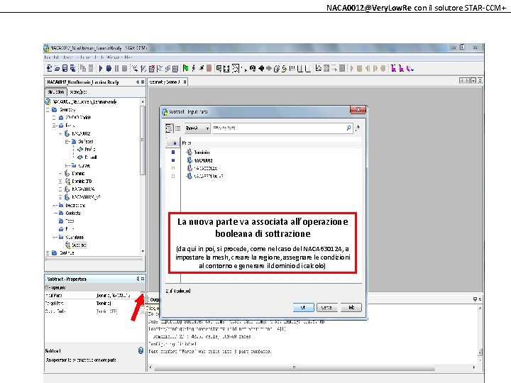Collapse the Operations folder node

click(55, 237)
